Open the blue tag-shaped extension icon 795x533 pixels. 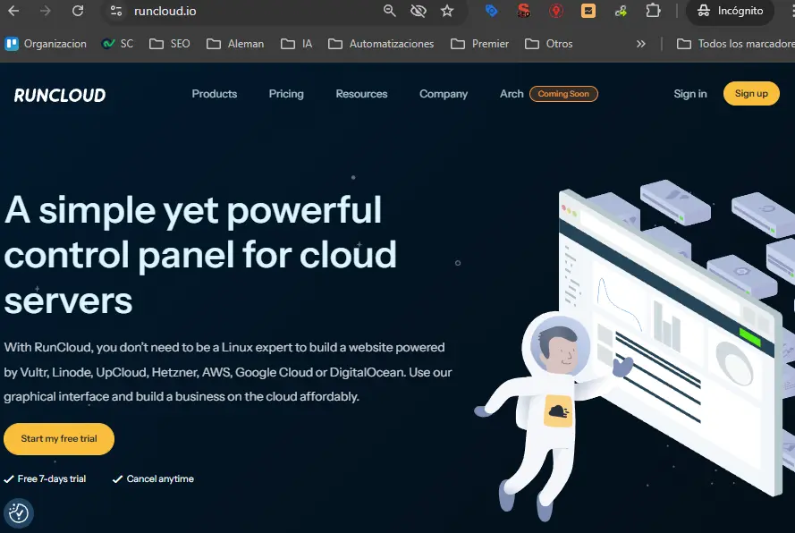point(490,12)
